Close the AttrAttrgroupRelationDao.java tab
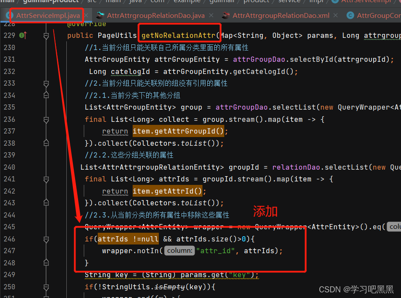This screenshot has width=401, height=298. pyautogui.click(x=211, y=16)
